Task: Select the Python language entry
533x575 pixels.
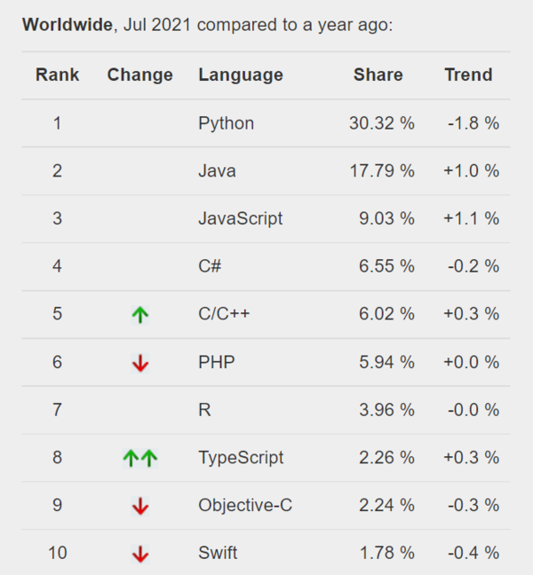Action: tap(226, 123)
